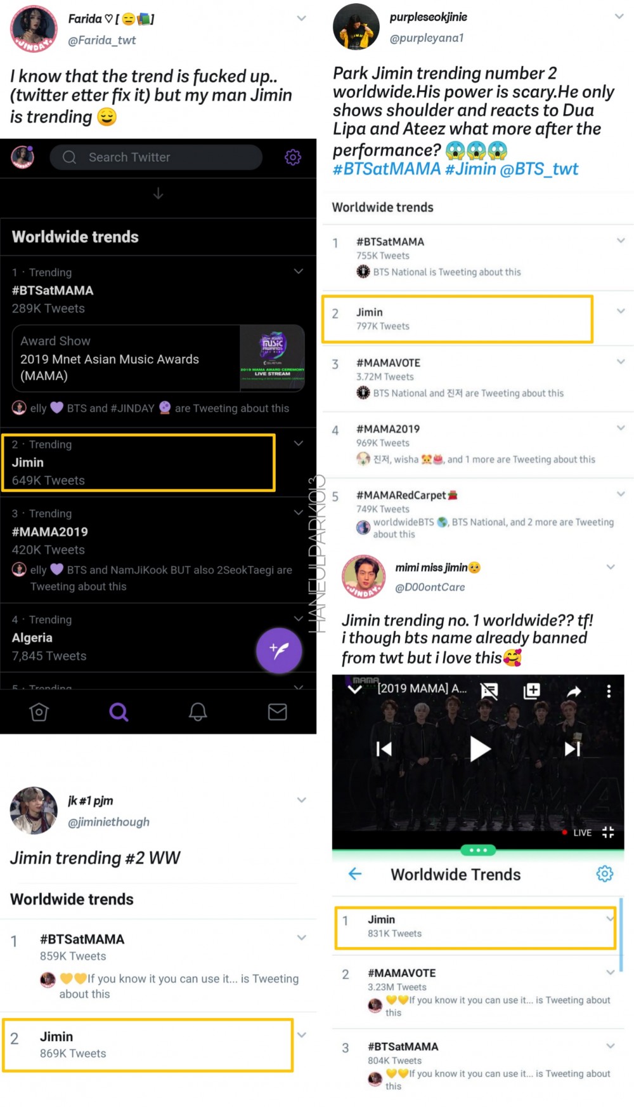Play the 2019 MAMA video
This screenshot has width=634, height=1107.
point(479,749)
